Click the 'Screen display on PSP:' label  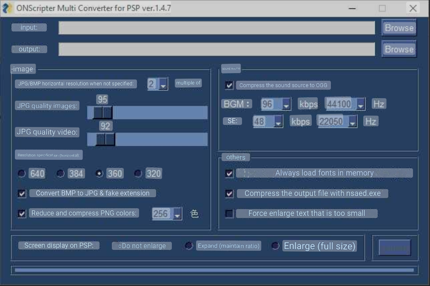(x=59, y=246)
